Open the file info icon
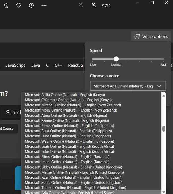Image resolution: width=173 pixels, height=194 pixels. coord(31,5)
